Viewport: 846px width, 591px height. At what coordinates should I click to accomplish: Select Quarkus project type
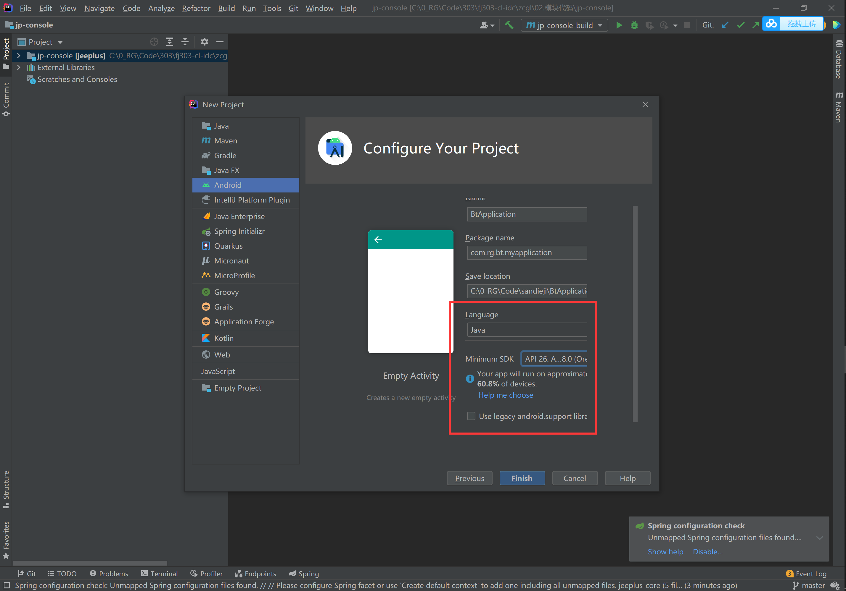tap(245, 246)
